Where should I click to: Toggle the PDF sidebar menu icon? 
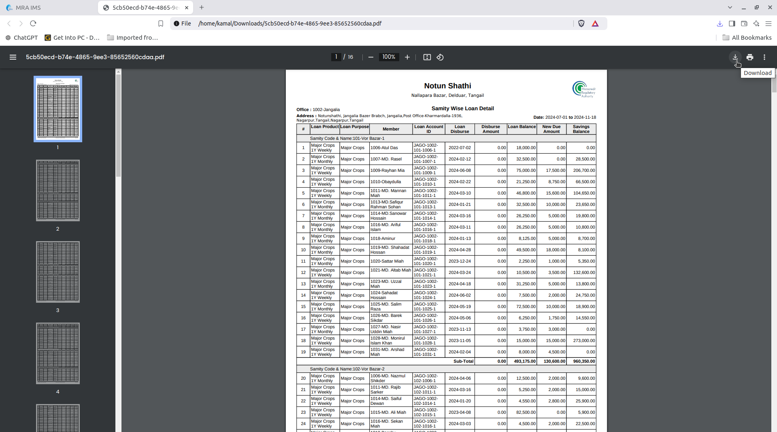point(13,57)
